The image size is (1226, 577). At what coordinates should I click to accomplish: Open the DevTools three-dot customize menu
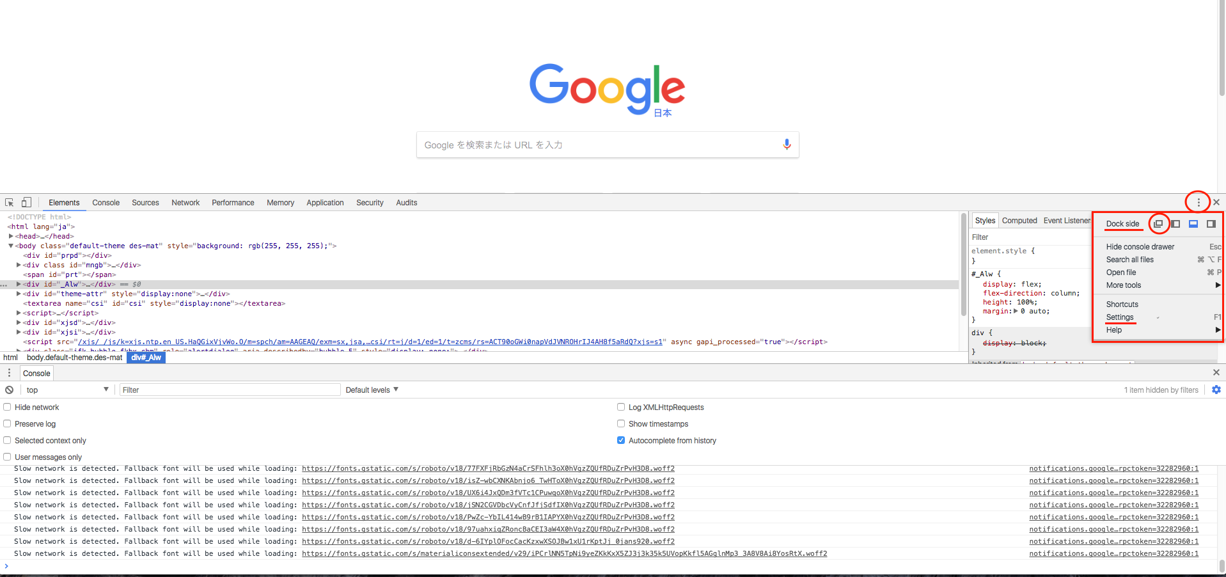[1198, 202]
